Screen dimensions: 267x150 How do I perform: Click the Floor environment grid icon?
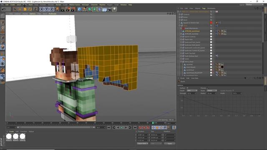104,9
